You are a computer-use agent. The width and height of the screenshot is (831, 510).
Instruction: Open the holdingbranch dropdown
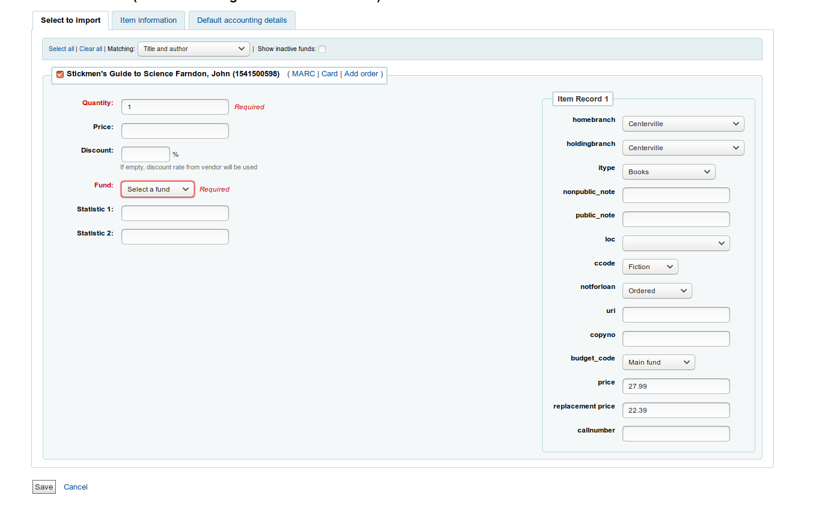pyautogui.click(x=683, y=148)
